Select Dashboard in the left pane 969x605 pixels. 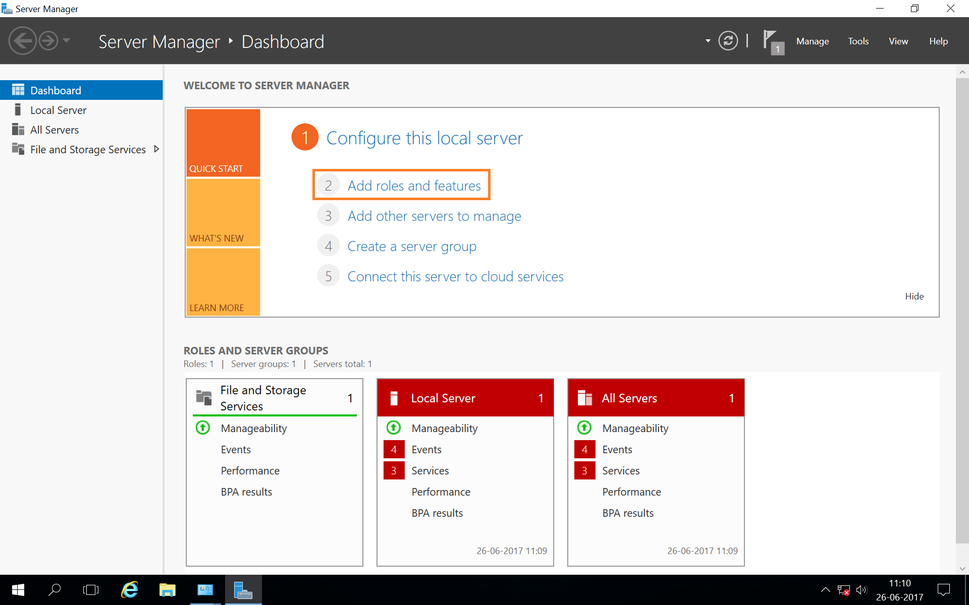tap(81, 90)
